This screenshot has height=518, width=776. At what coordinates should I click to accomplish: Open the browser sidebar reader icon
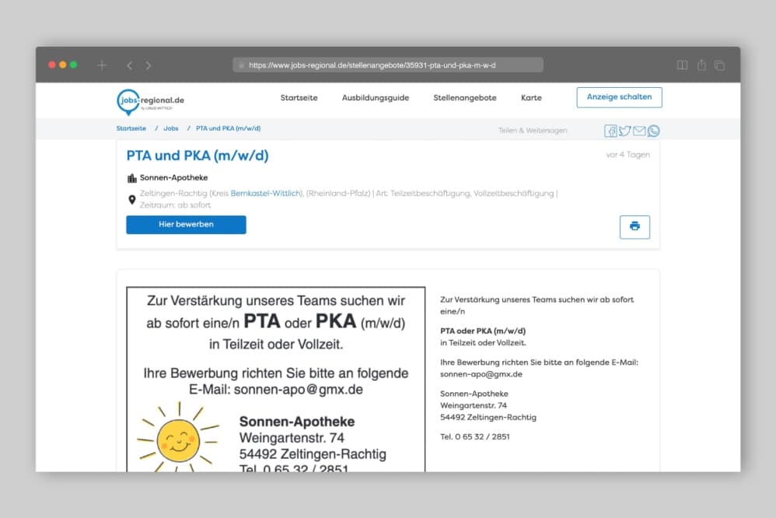(x=682, y=65)
